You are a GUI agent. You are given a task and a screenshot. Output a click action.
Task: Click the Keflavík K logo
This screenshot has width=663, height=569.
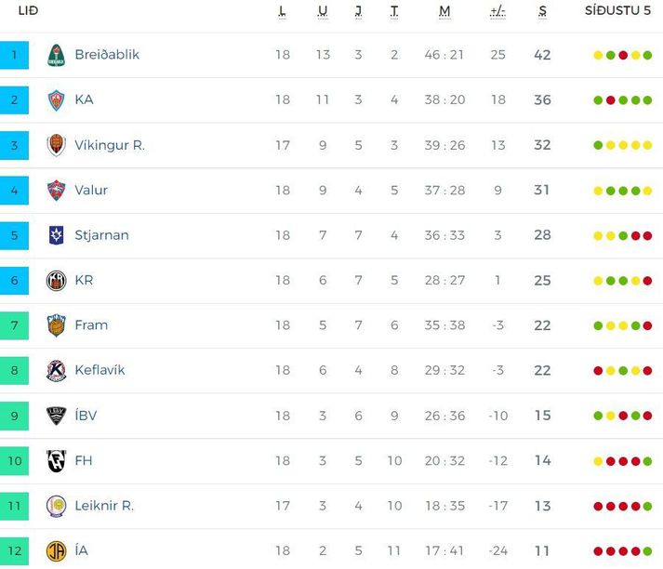(x=56, y=370)
